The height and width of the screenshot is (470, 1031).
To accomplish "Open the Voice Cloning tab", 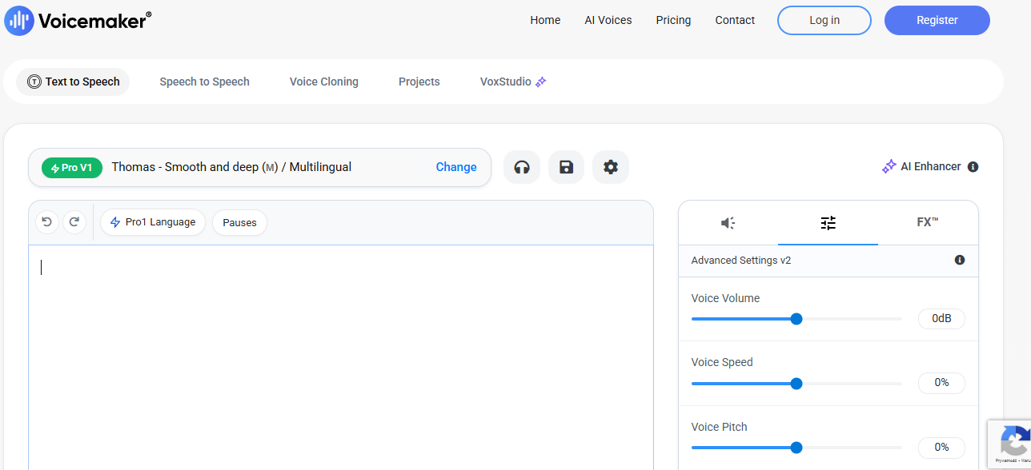I will point(323,82).
